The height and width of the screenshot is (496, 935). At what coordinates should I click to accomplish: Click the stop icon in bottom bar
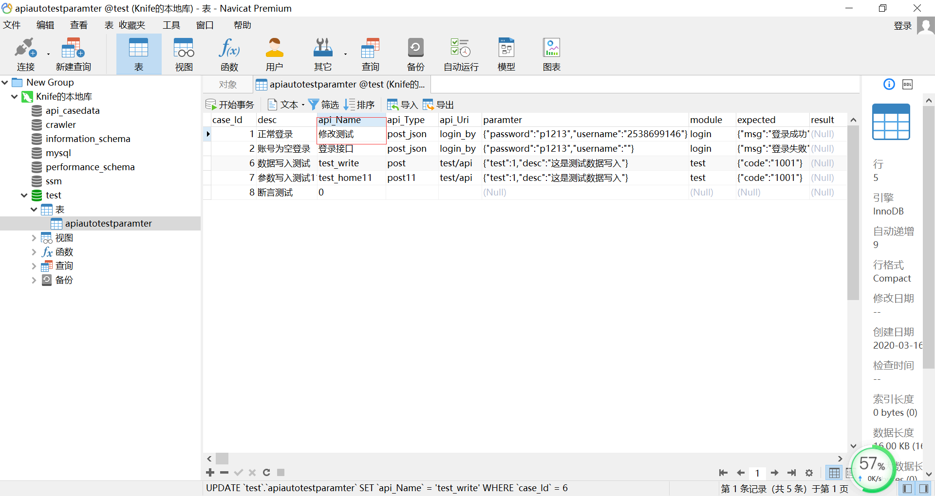(280, 472)
